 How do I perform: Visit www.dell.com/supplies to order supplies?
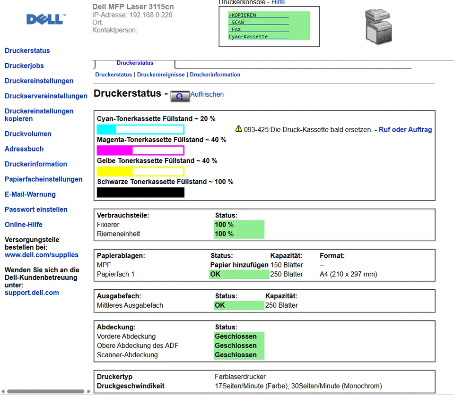click(41, 255)
